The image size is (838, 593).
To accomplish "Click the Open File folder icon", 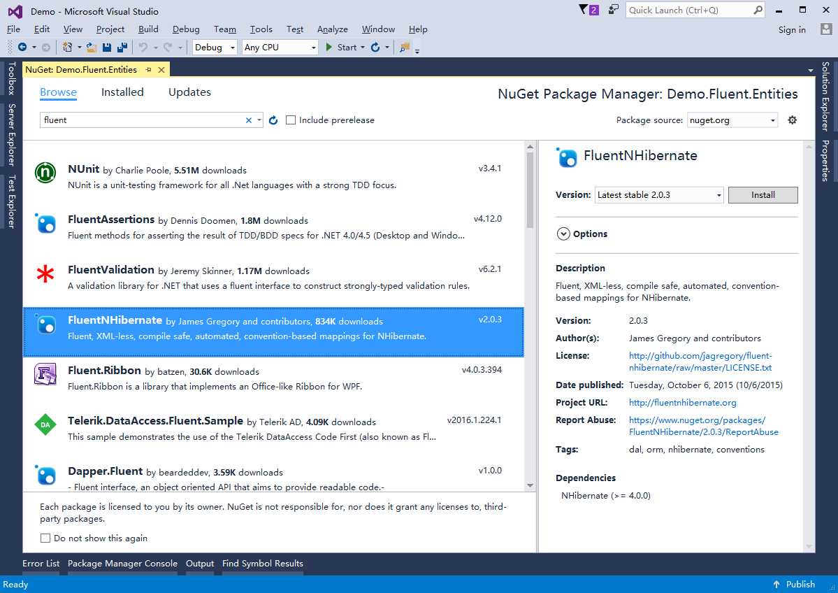I will click(x=92, y=47).
